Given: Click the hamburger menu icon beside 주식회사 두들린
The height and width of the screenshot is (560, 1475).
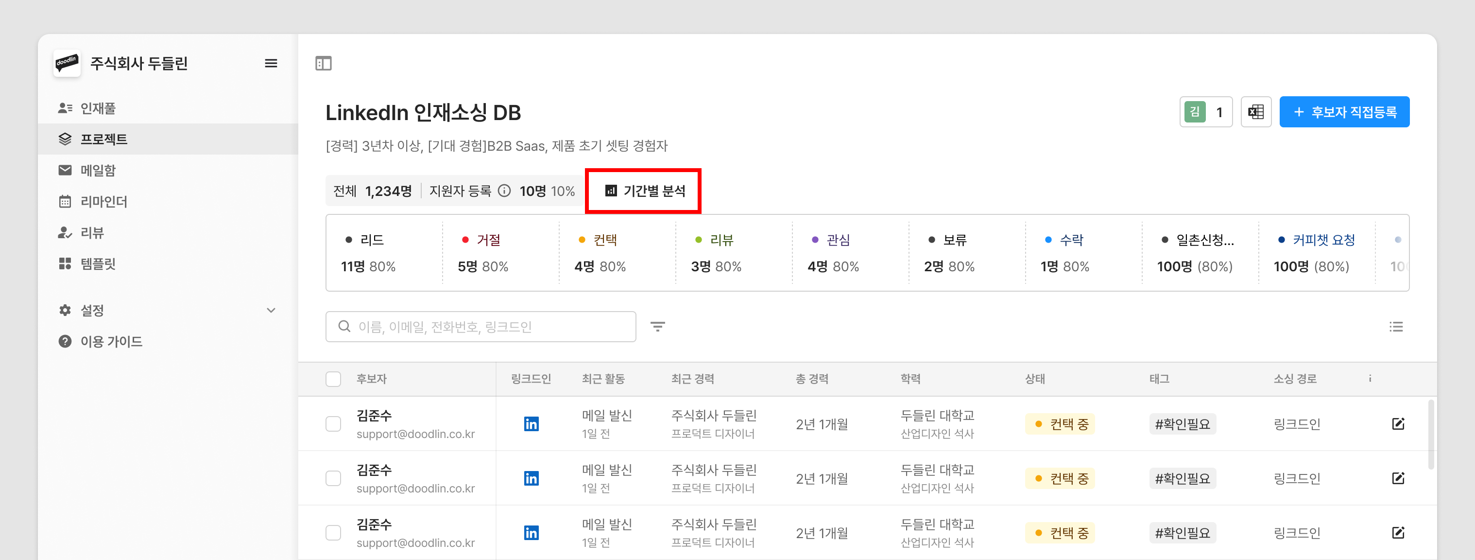Looking at the screenshot, I should tap(271, 63).
